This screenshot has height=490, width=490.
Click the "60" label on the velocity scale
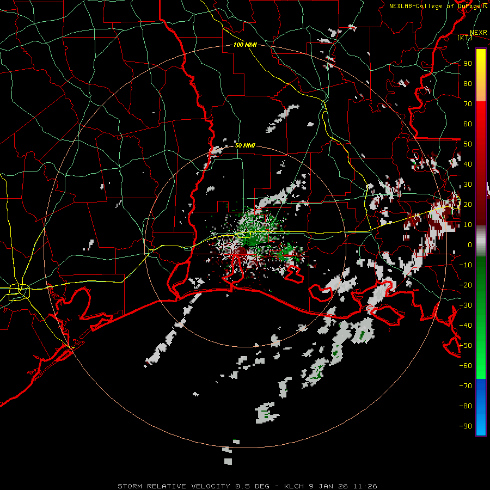[x=468, y=124]
